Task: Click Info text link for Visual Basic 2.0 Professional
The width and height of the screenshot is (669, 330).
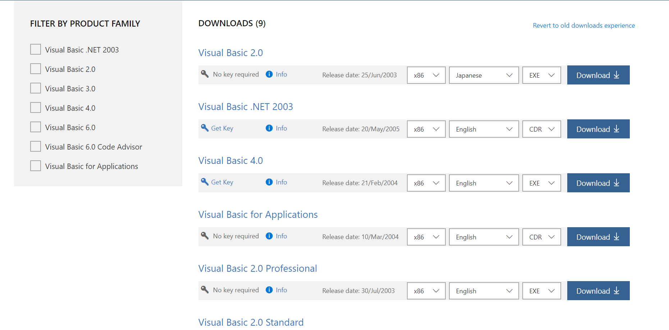Action: coord(281,290)
